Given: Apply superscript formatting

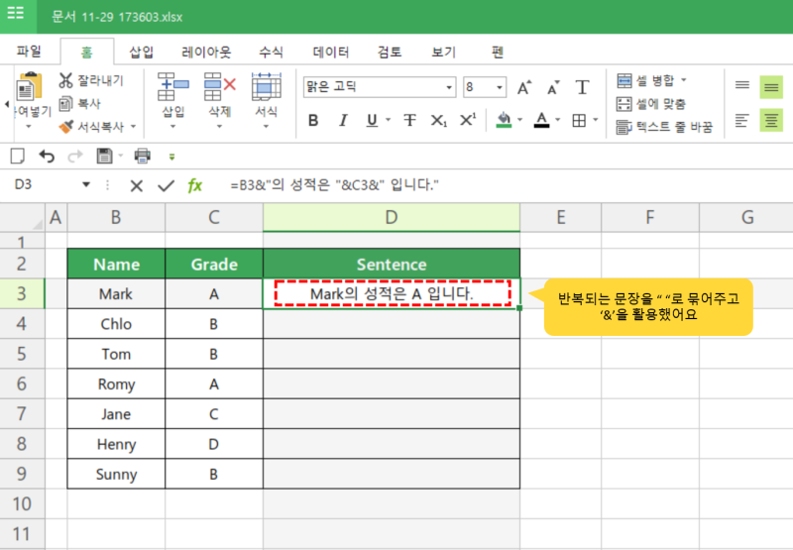Looking at the screenshot, I should [467, 120].
